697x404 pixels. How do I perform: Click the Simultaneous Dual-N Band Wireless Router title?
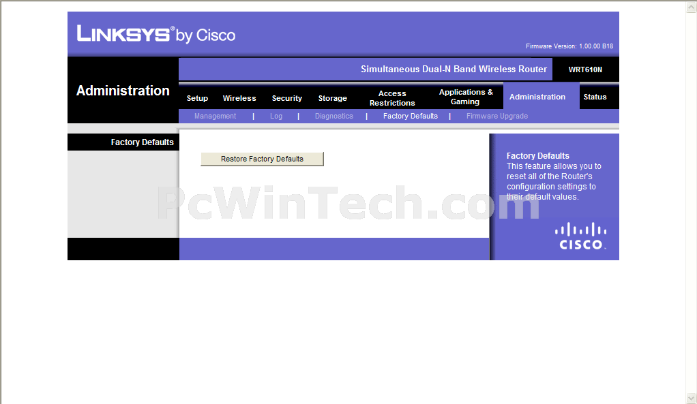point(454,69)
